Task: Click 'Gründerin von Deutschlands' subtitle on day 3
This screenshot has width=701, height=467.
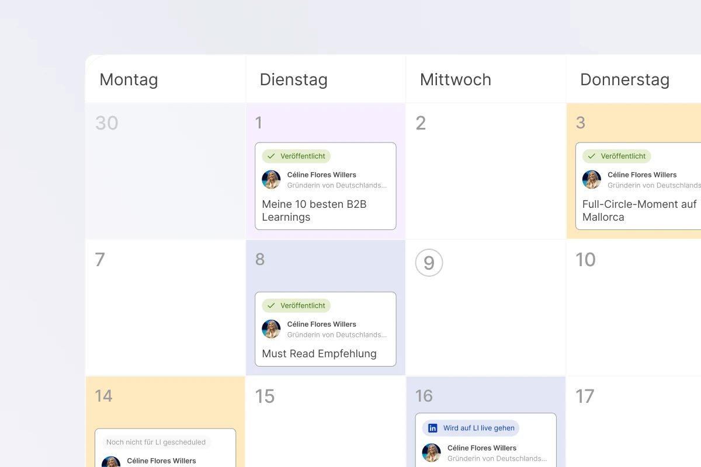Action: point(654,186)
